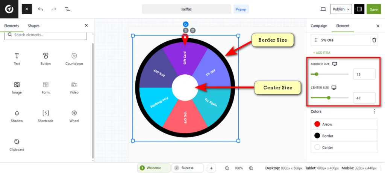
Task: Expand the Publish dropdown
Action: [341, 9]
